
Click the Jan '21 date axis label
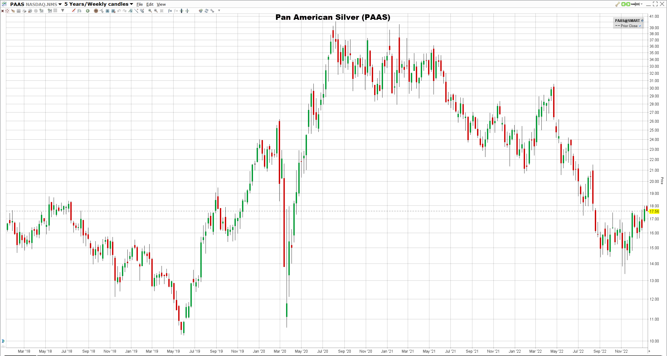pos(387,351)
